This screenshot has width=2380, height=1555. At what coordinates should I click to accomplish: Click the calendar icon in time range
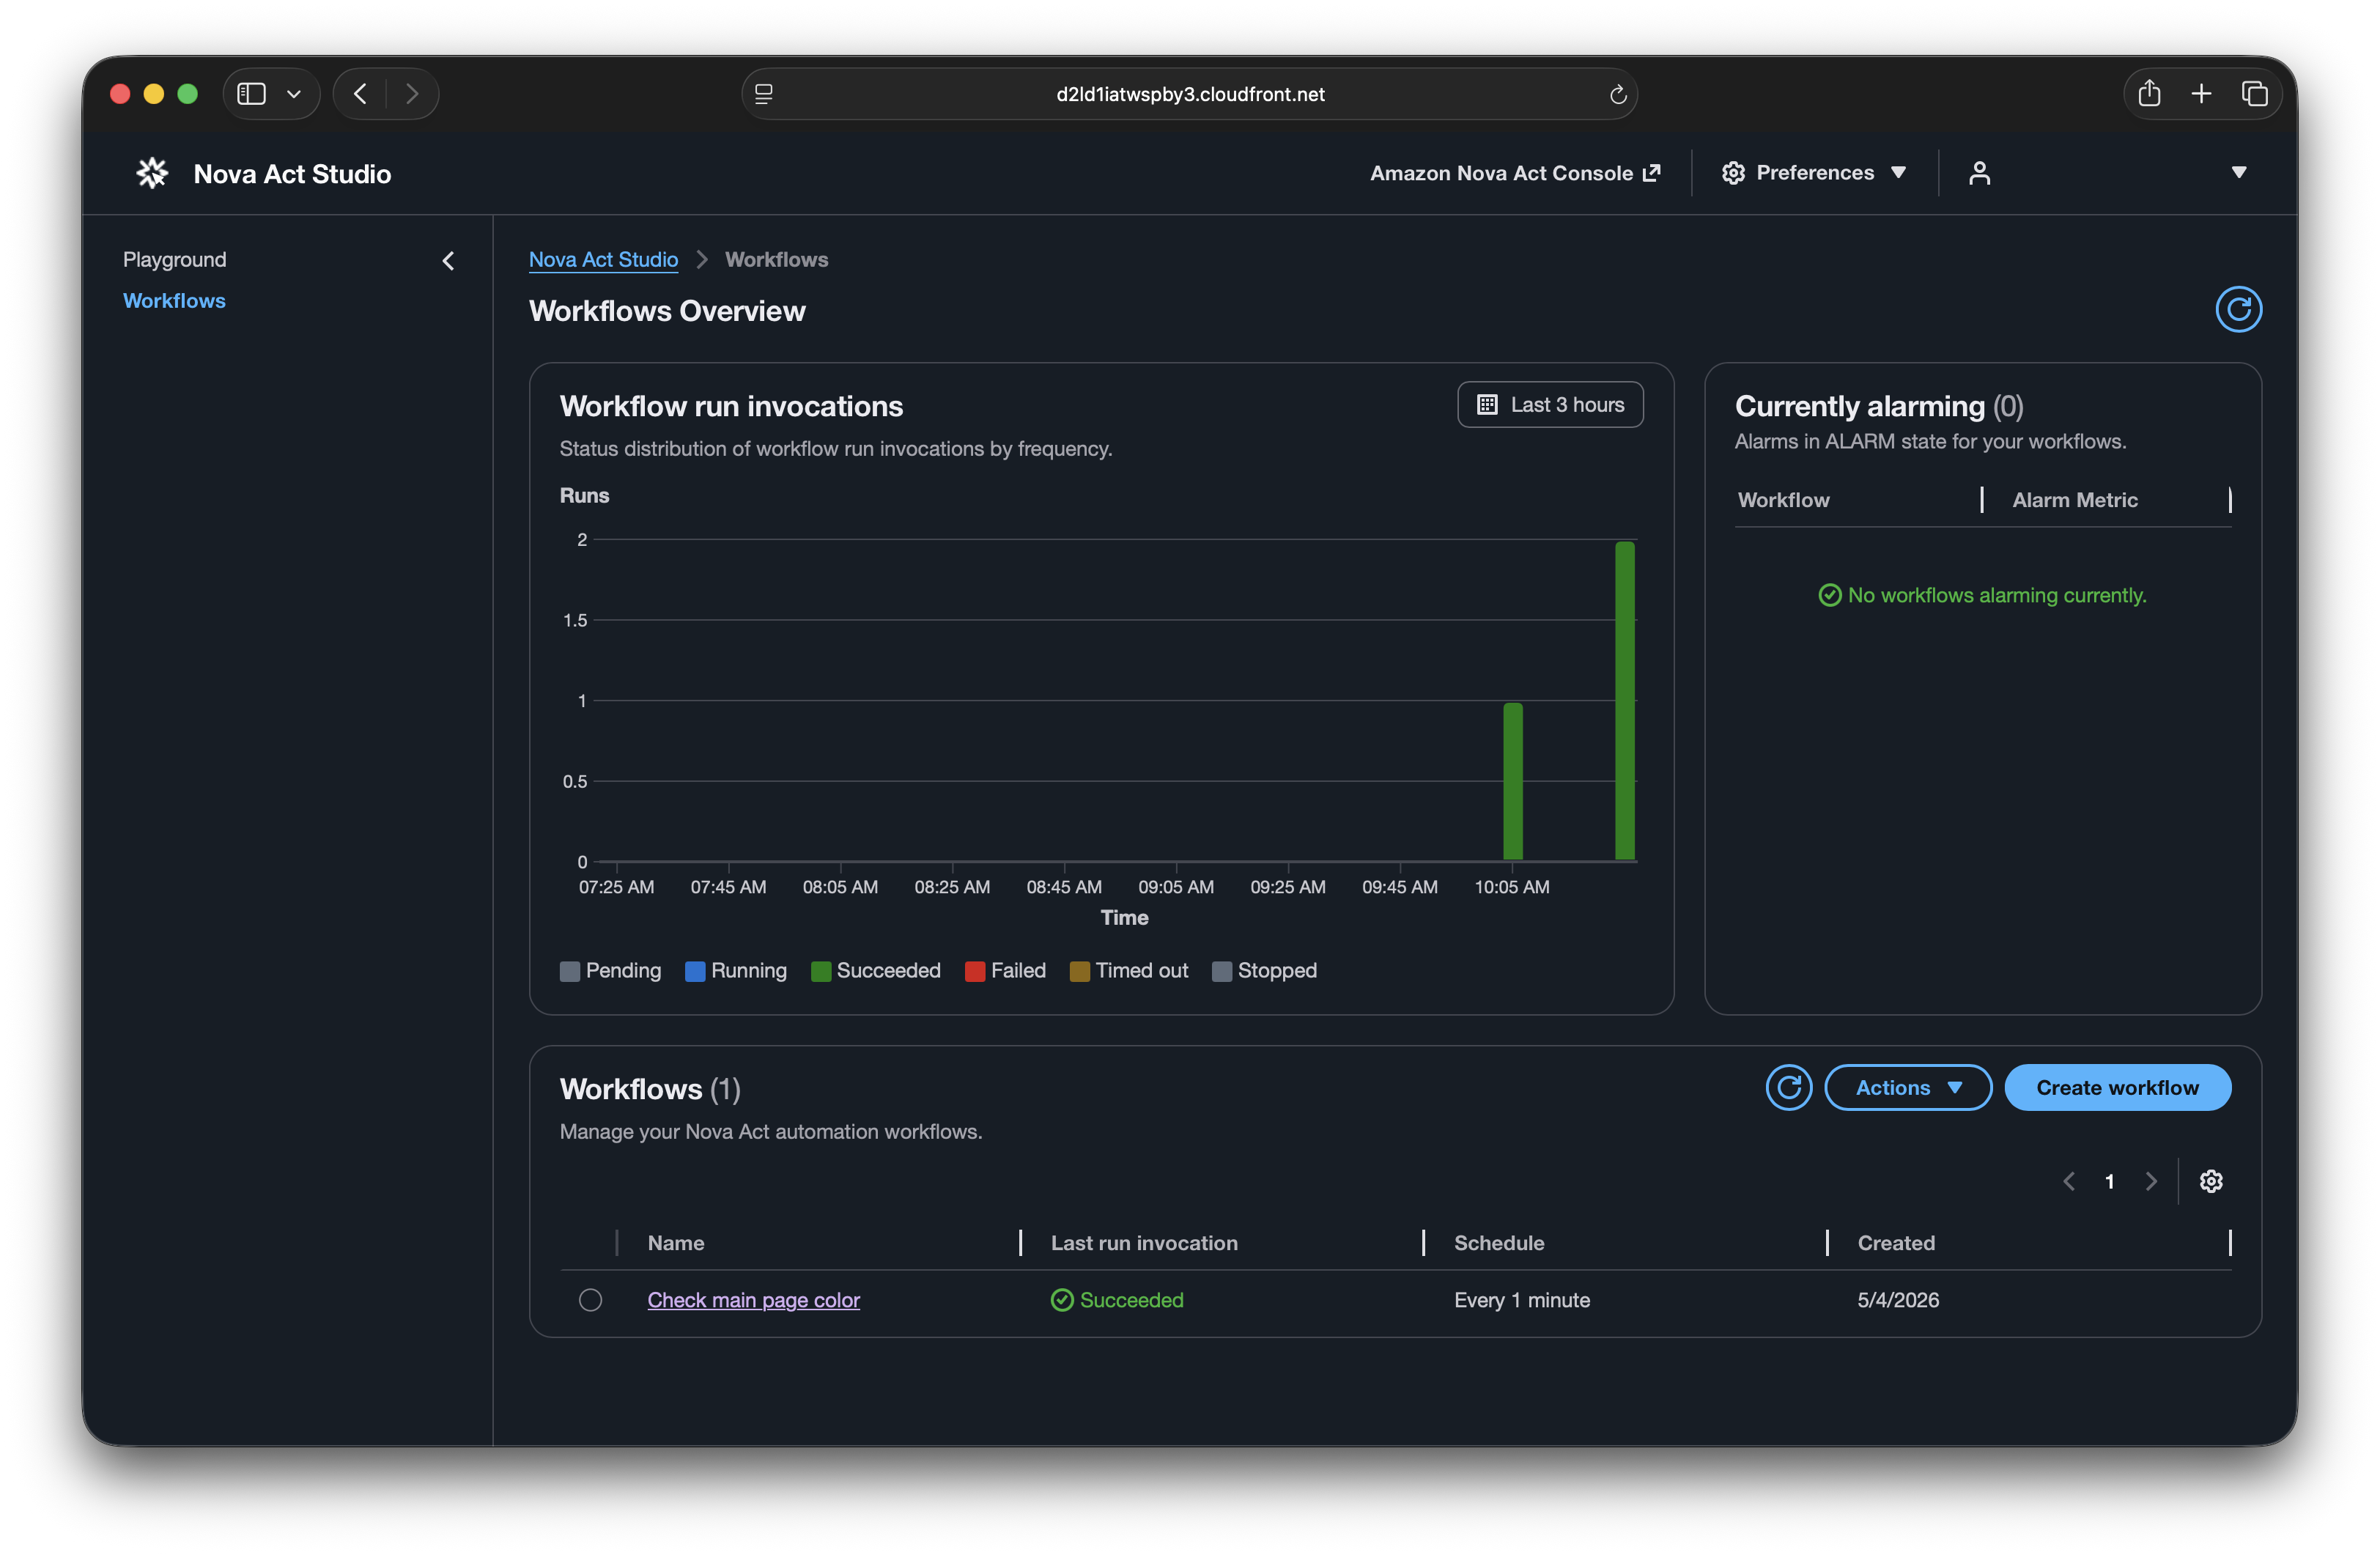coord(1487,404)
